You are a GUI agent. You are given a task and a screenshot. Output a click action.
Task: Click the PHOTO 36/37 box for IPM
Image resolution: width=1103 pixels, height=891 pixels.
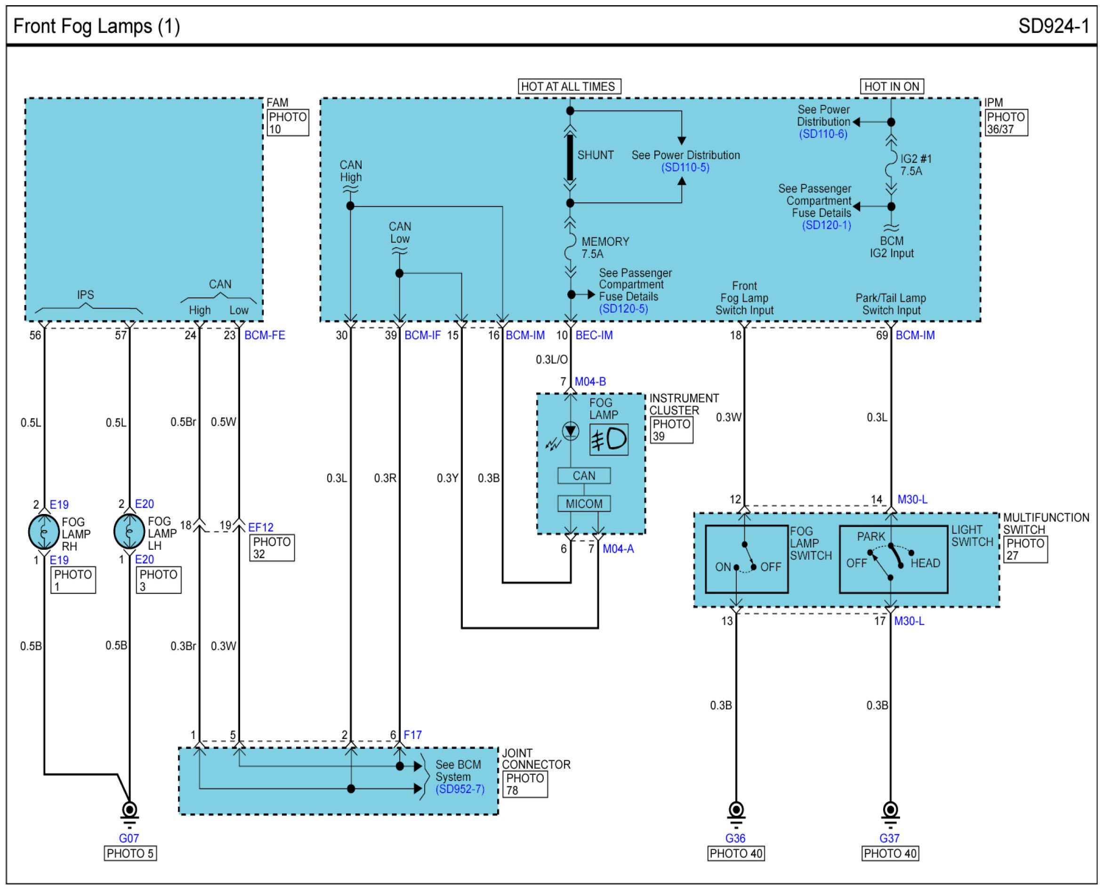pyautogui.click(x=1006, y=123)
